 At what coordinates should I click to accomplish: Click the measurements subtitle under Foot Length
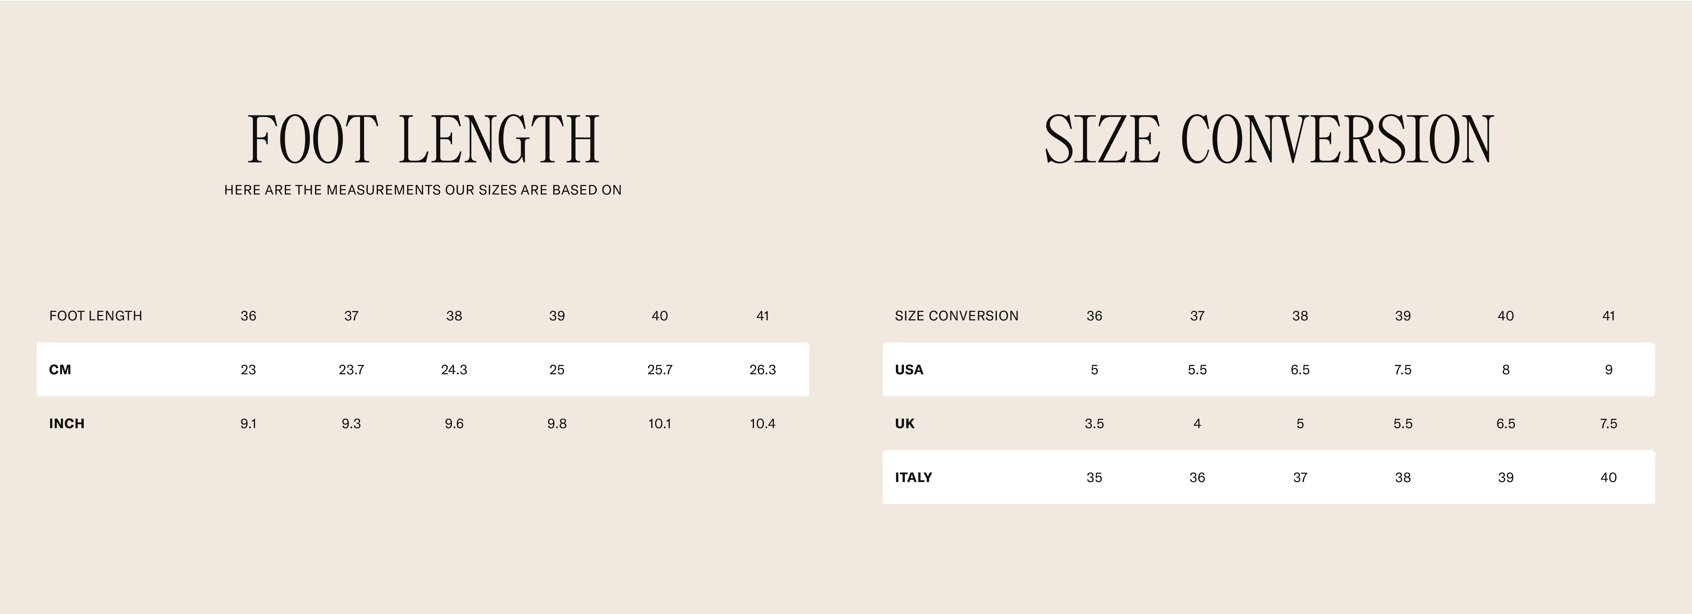pyautogui.click(x=423, y=190)
